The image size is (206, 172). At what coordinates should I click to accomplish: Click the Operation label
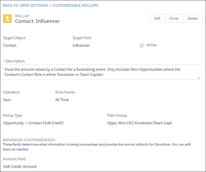[11, 92]
